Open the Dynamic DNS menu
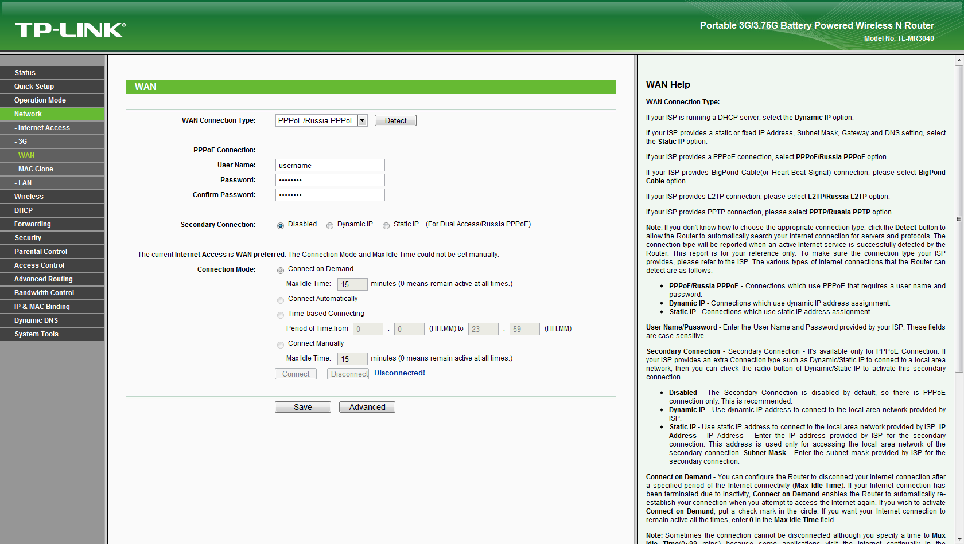Screen dimensions: 964x544 (52, 320)
